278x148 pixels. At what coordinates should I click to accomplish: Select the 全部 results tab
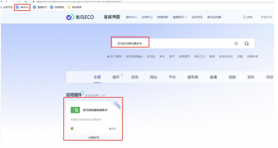[97, 77]
